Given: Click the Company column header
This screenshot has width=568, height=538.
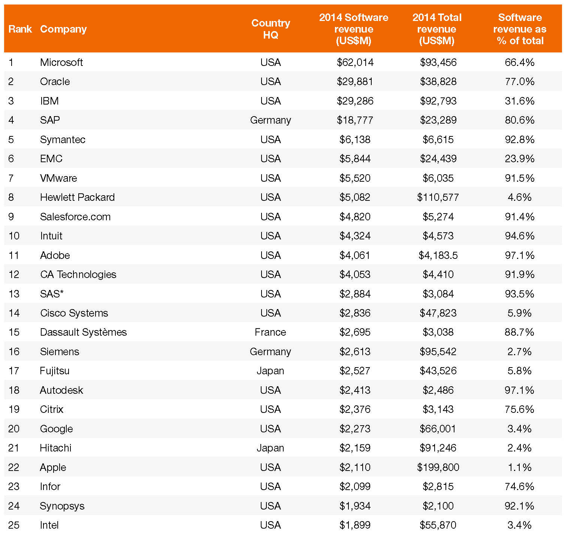Looking at the screenshot, I should click(x=63, y=29).
